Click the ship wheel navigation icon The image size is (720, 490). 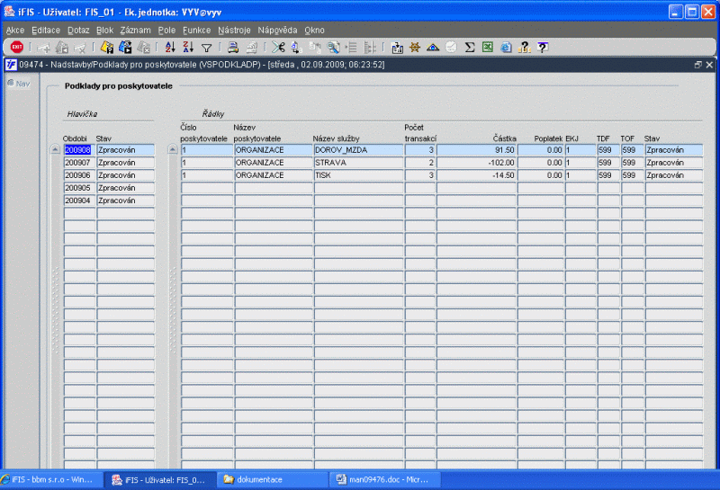[415, 48]
